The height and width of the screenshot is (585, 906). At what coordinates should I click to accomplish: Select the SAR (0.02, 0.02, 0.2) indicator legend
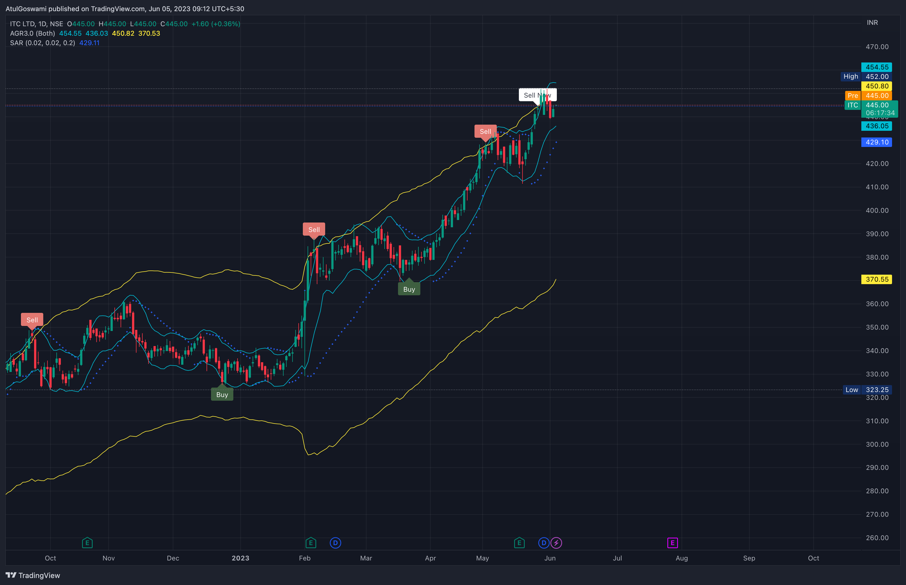[43, 43]
